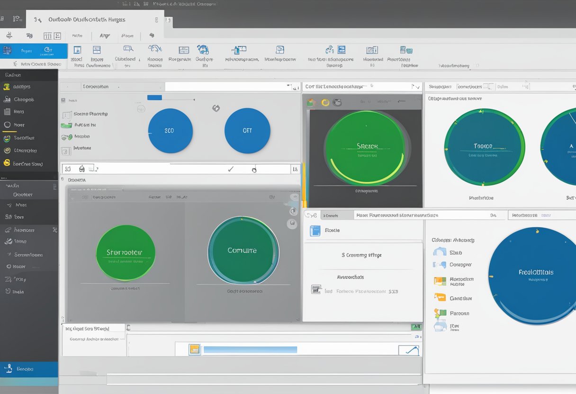Click the small 'LS' button ending tool row
The width and height of the screenshot is (576, 394).
coord(295,169)
